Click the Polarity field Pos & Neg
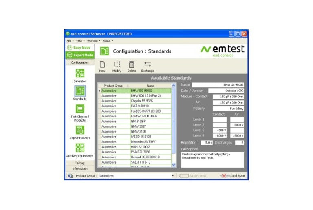Image resolution: width=313 pixels, height=210 pixels. [228, 108]
